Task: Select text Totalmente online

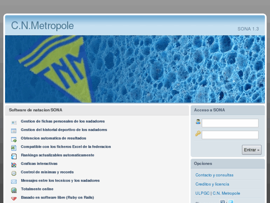Action: [37, 189]
